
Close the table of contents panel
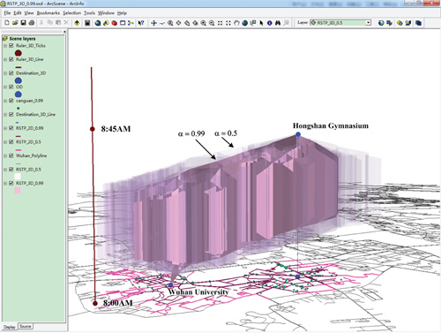[64, 32]
